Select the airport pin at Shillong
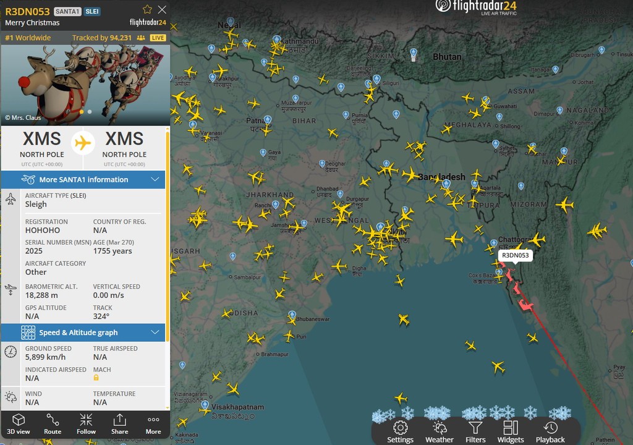This screenshot has height=445, width=633. pos(499,117)
